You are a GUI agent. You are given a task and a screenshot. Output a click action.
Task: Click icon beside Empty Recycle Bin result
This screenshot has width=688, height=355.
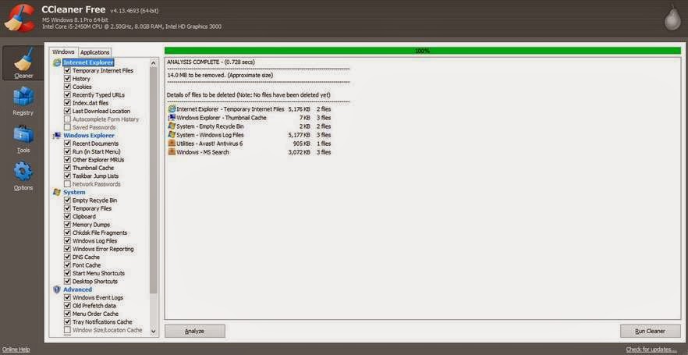click(172, 126)
